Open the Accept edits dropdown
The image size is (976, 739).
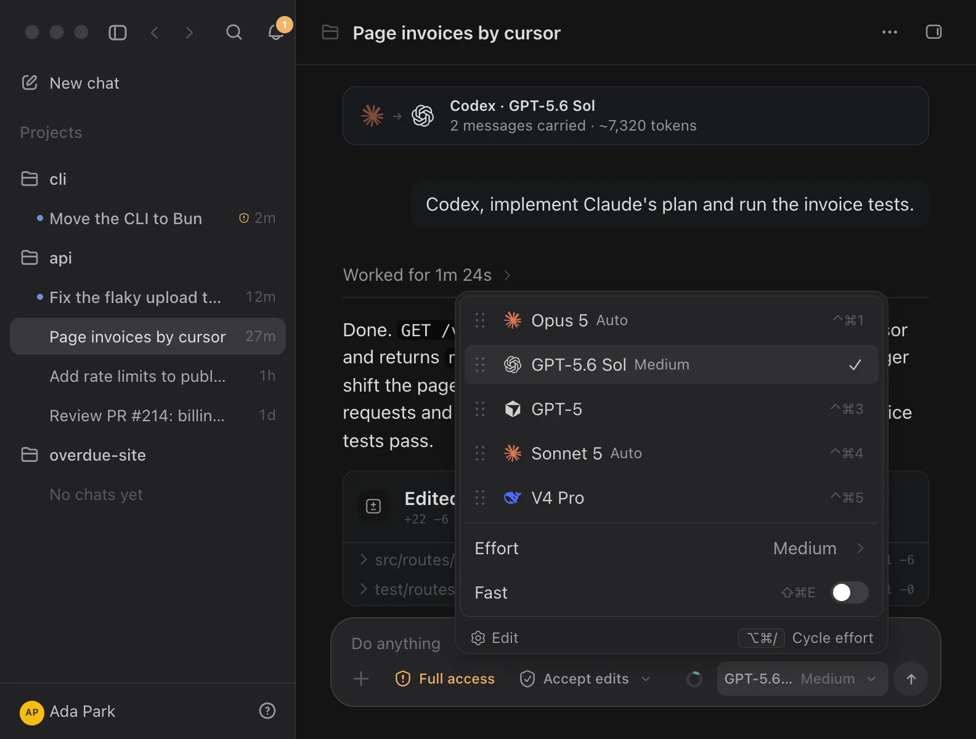click(x=585, y=679)
